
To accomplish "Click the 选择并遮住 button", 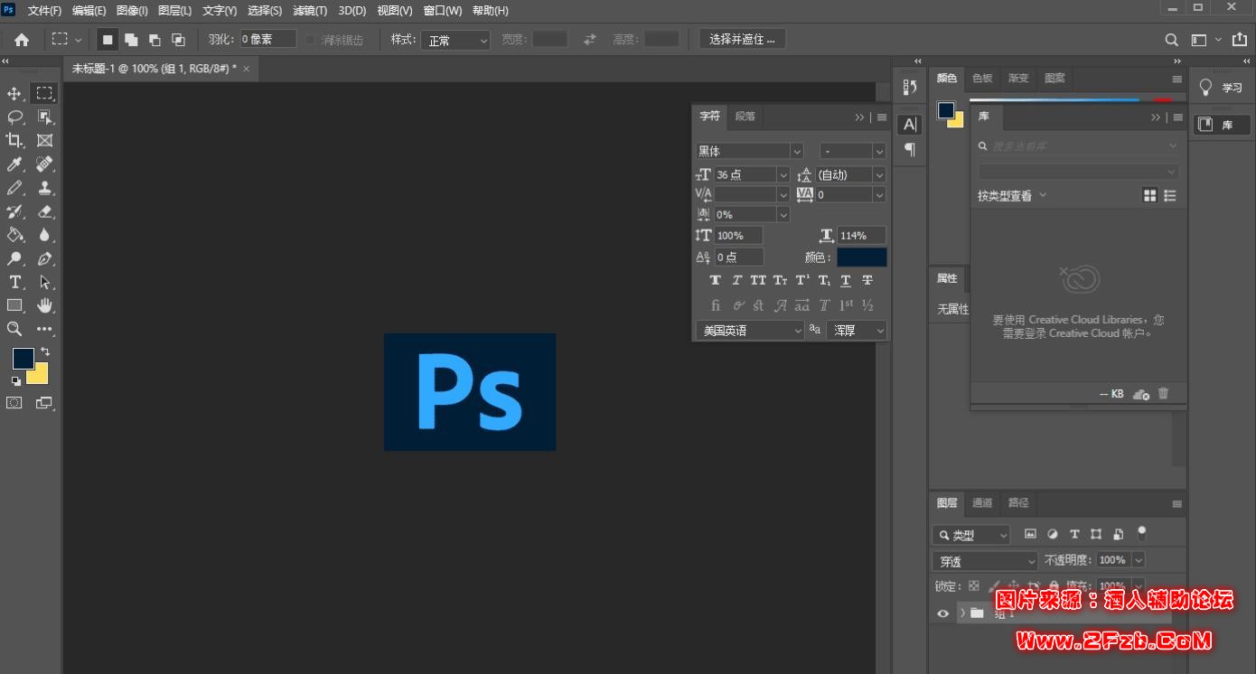I will click(742, 40).
